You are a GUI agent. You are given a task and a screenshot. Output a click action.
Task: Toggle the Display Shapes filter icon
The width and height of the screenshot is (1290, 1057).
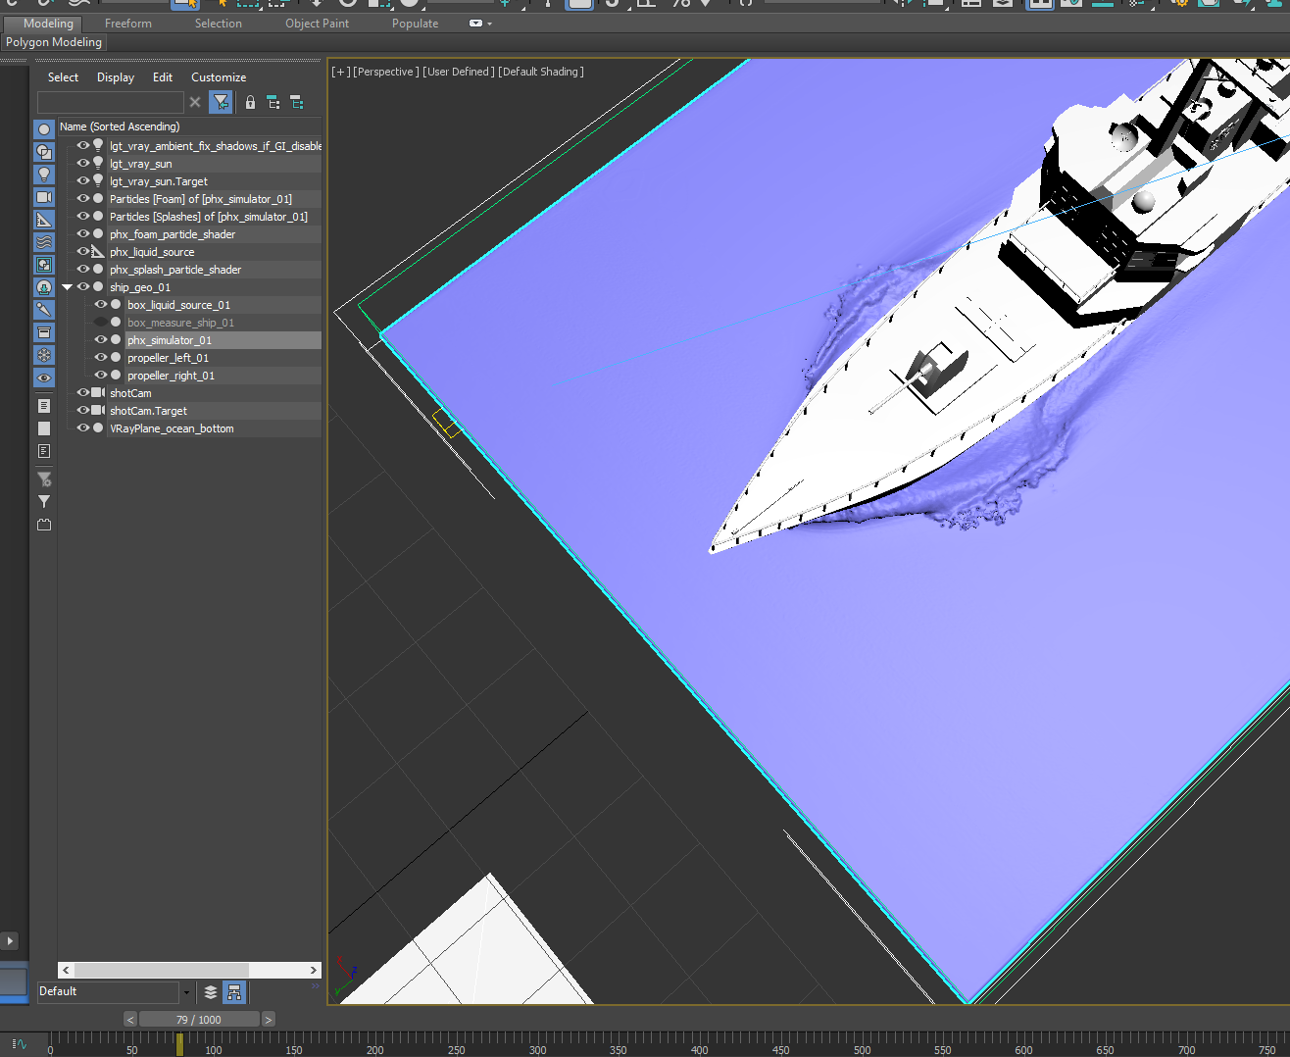coord(44,152)
